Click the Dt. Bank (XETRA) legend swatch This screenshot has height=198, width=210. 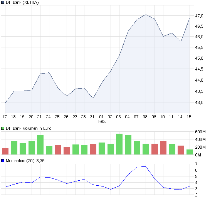[3, 3]
